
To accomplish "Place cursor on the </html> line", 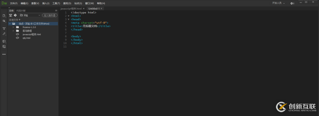I will (x=77, y=43).
